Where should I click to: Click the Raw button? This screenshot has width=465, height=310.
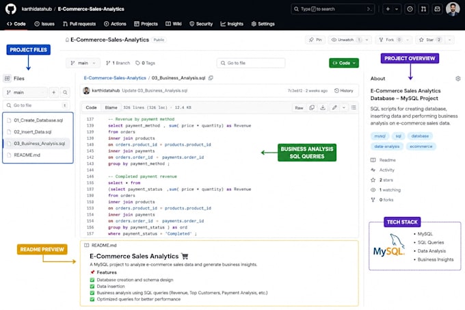pyautogui.click(x=300, y=107)
